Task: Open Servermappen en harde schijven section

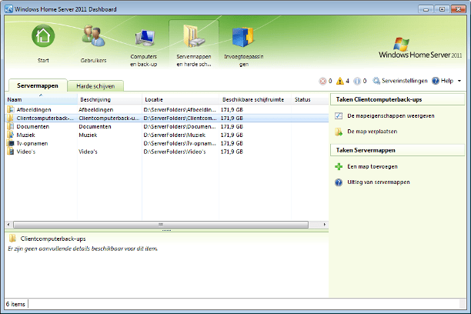Action: tap(194, 45)
